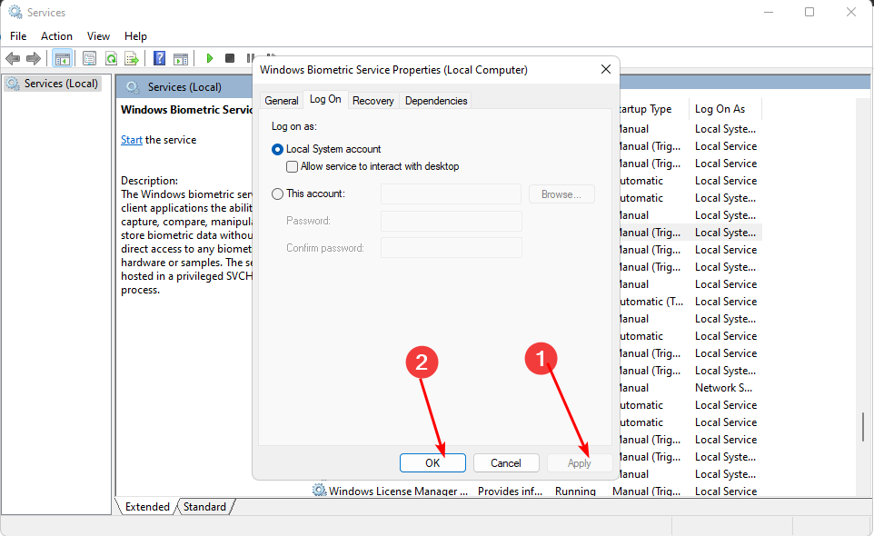
Task: Open the Properties toolbar icon
Action: click(89, 58)
